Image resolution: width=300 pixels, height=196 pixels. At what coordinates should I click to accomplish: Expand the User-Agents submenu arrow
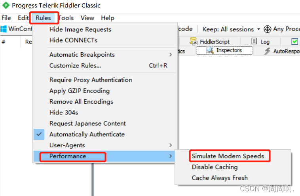171,145
